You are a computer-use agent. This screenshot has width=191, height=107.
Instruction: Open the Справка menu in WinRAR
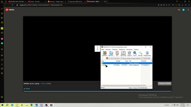136,50
